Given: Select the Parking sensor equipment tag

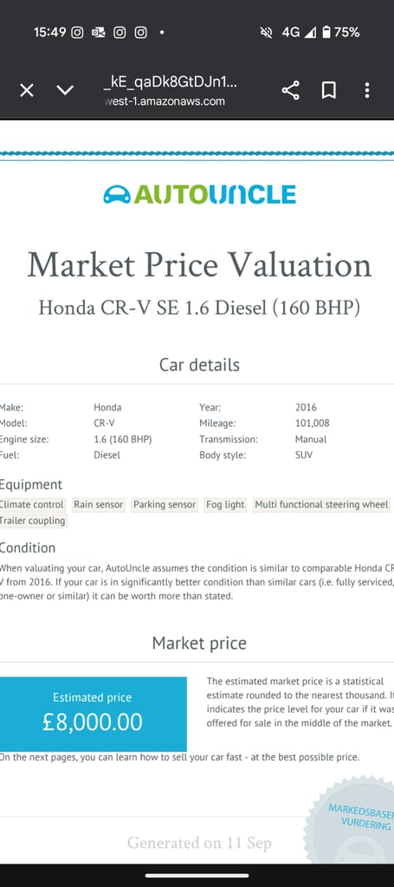Looking at the screenshot, I should pos(165,505).
